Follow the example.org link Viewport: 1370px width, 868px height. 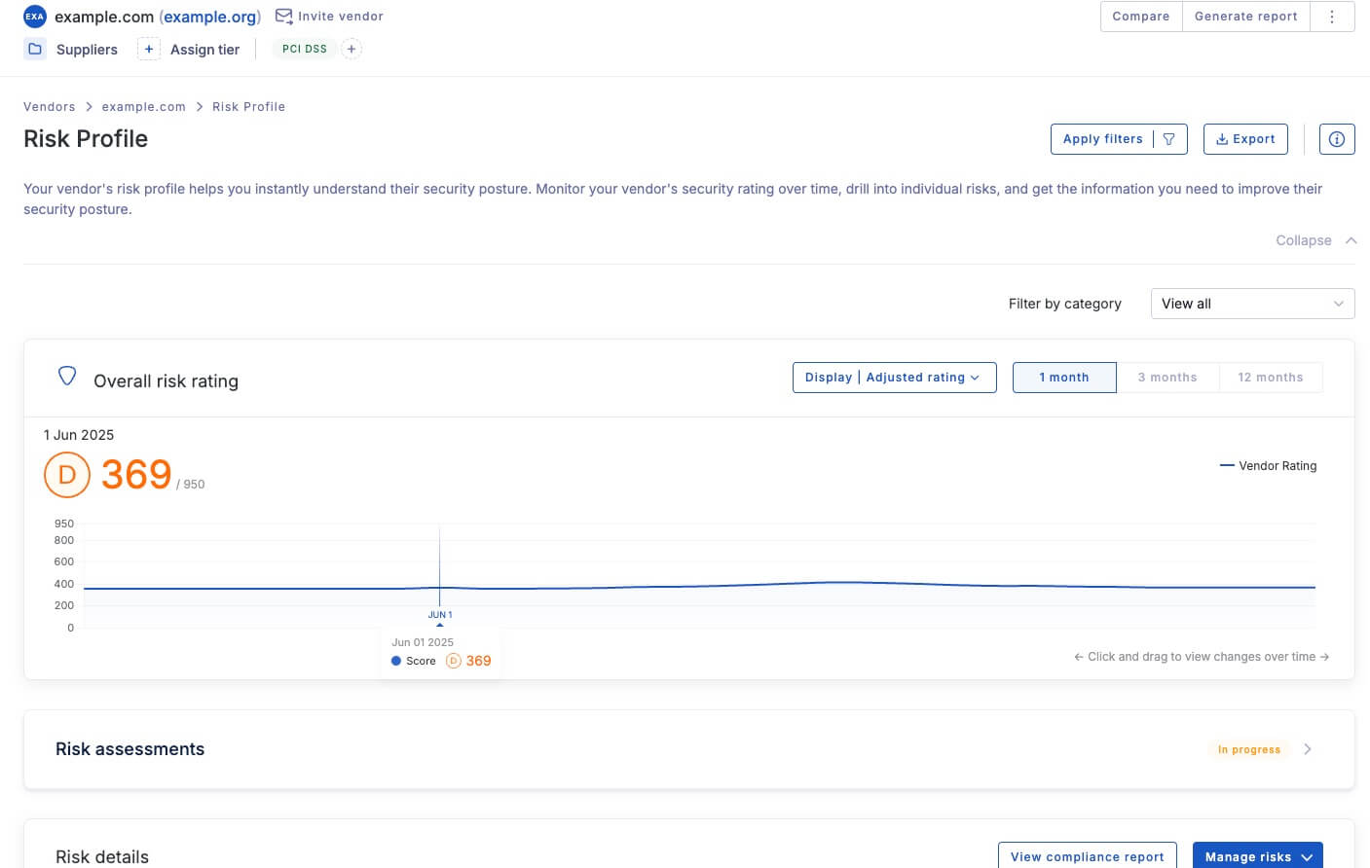click(210, 16)
